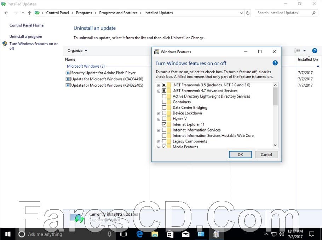The image size is (322, 240).
Task: Open help in Windows Features dialog
Action: [275, 63]
